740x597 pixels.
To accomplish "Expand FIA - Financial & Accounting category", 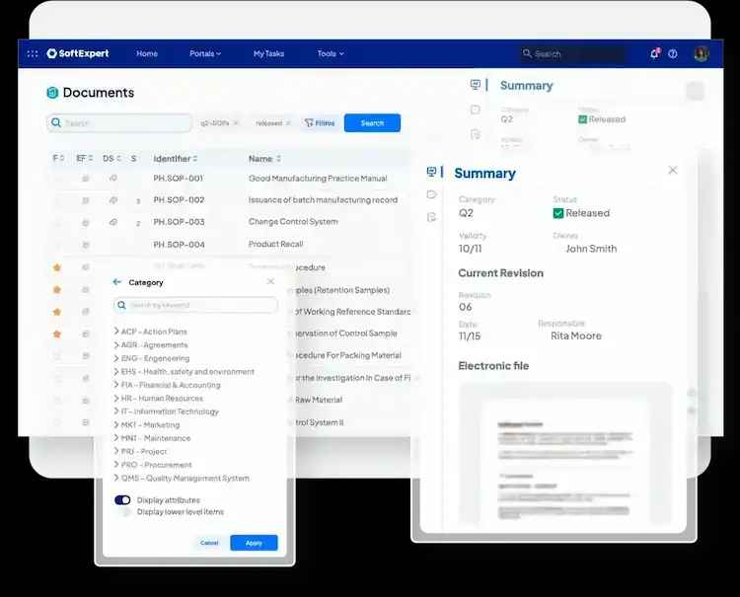I will [x=116, y=385].
